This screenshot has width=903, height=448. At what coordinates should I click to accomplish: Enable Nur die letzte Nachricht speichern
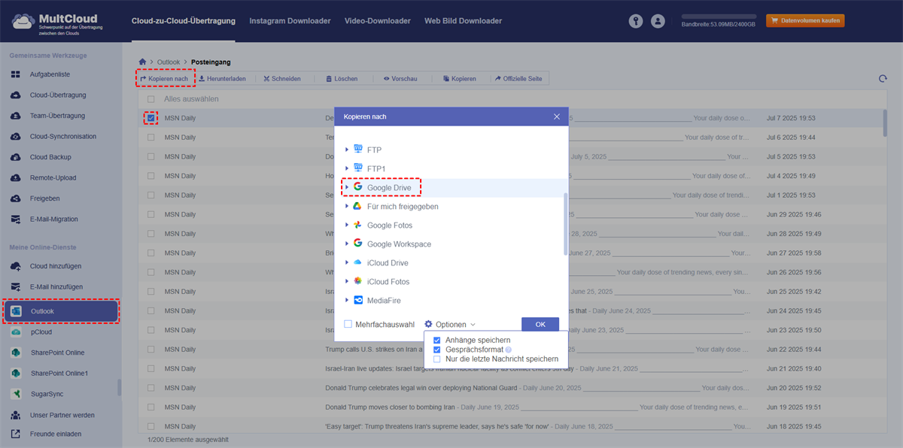point(437,359)
